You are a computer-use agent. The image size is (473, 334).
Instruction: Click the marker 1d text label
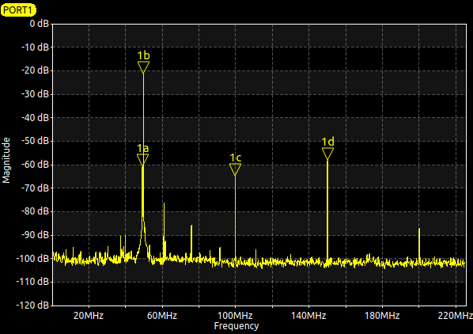click(328, 142)
